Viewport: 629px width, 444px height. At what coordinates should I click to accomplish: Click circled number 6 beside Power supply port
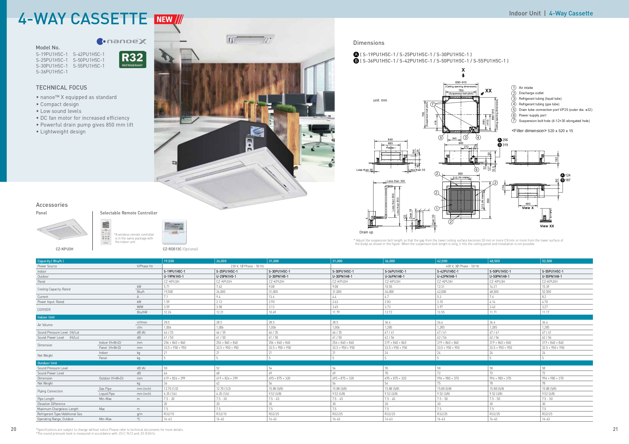point(514,115)
